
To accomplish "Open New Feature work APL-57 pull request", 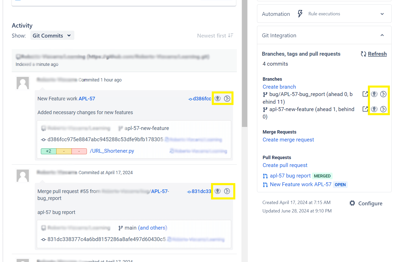I will point(301,184).
